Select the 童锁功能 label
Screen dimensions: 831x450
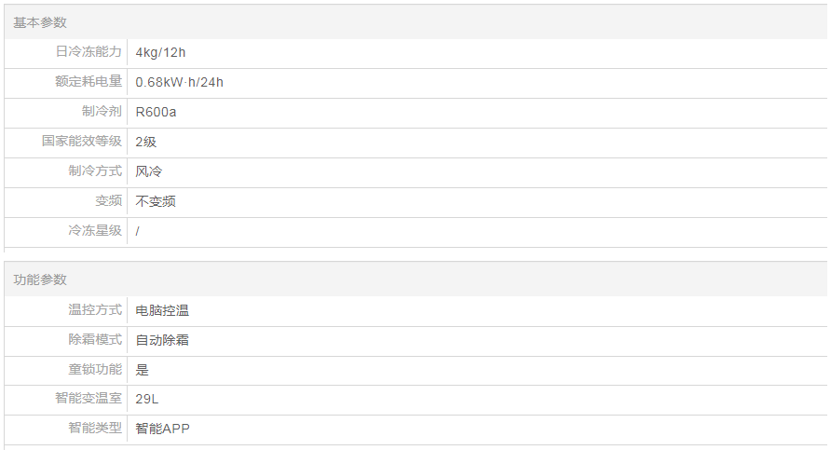95,369
